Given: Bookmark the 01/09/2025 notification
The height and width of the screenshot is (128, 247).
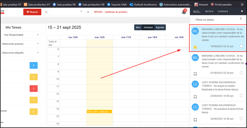Looking at the screenshot, I should pyautogui.click(x=195, y=74).
